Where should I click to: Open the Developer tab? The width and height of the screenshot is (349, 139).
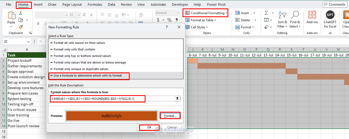180,5
